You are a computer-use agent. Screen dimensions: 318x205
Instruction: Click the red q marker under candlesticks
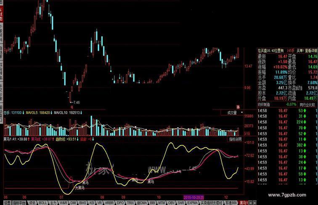point(72,107)
